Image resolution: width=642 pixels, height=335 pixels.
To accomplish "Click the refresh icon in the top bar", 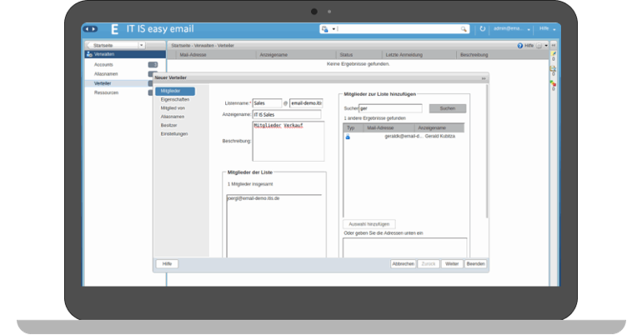I will click(x=482, y=28).
